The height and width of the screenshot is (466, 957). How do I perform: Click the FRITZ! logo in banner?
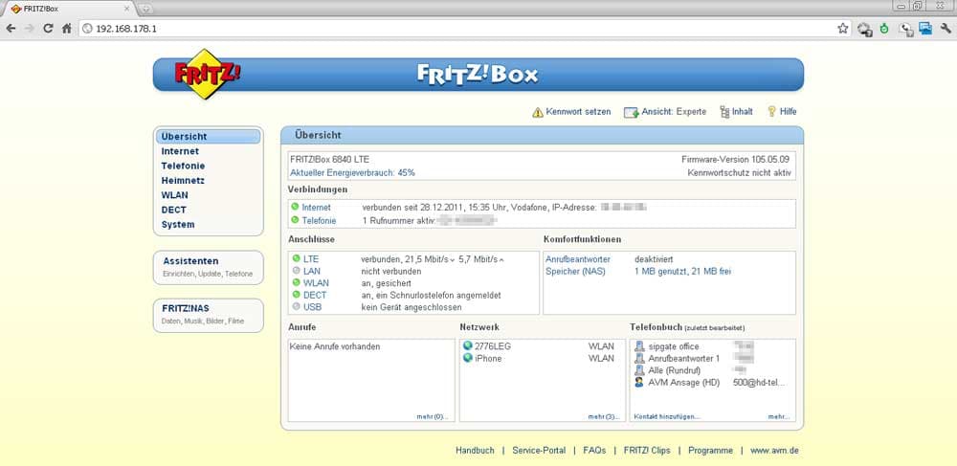(208, 74)
